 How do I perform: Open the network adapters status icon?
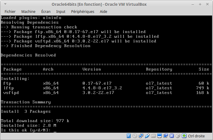pos(141,136)
